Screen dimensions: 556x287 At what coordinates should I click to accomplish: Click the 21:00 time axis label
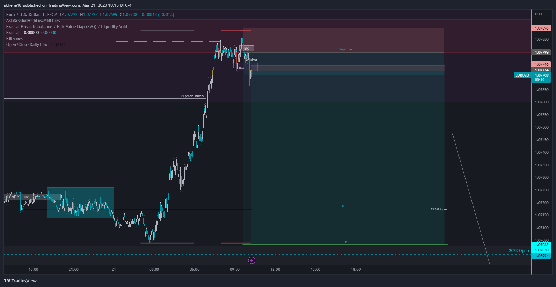[74, 269]
